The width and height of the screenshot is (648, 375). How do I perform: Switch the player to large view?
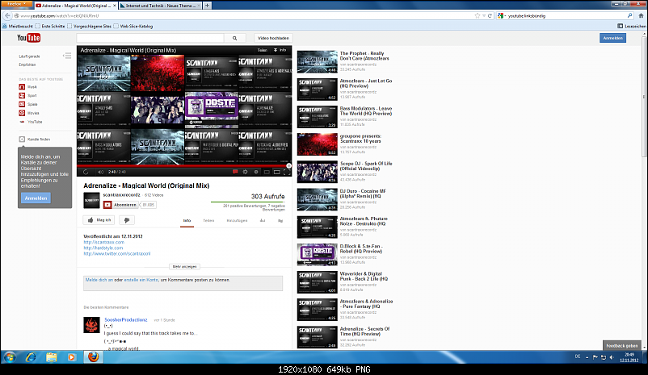click(x=276, y=171)
